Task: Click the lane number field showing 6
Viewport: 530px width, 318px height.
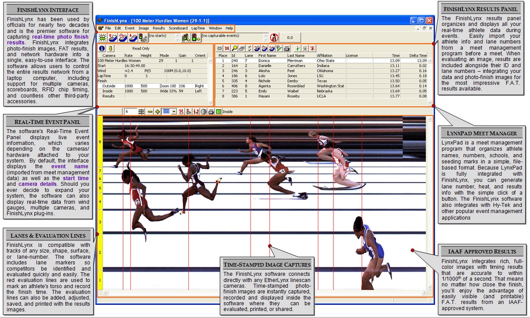Action: coord(130,112)
